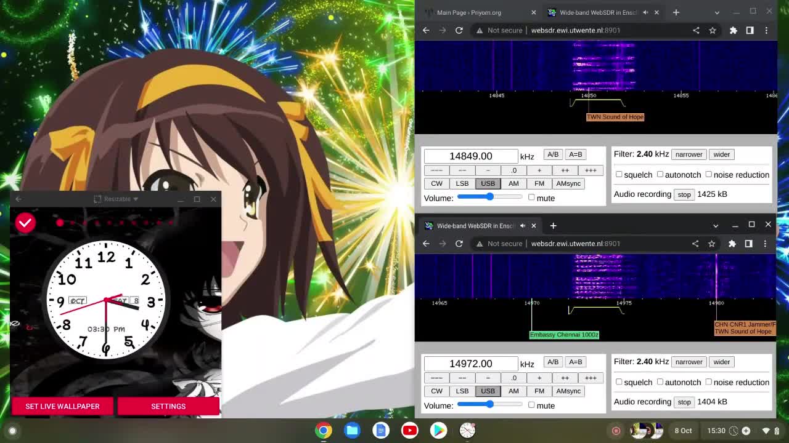Image resolution: width=789 pixels, height=443 pixels.
Task: Stop audio recording in the upper receiver
Action: [684, 194]
